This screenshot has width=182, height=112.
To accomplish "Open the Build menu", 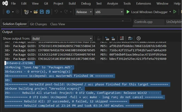I will [72, 3].
